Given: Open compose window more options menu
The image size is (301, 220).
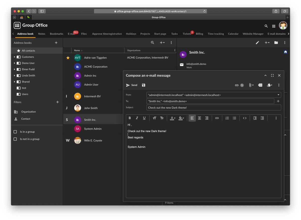Looking at the screenshot, I should (279, 85).
